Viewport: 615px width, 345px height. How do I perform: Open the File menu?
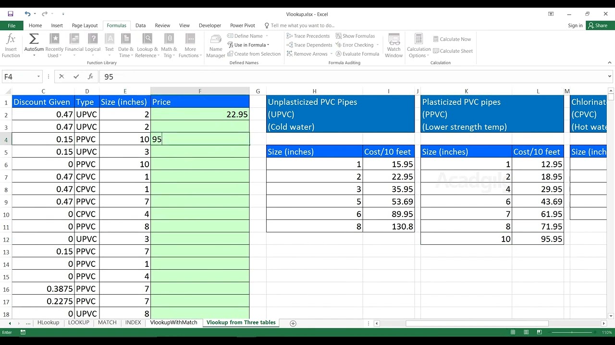click(x=12, y=25)
